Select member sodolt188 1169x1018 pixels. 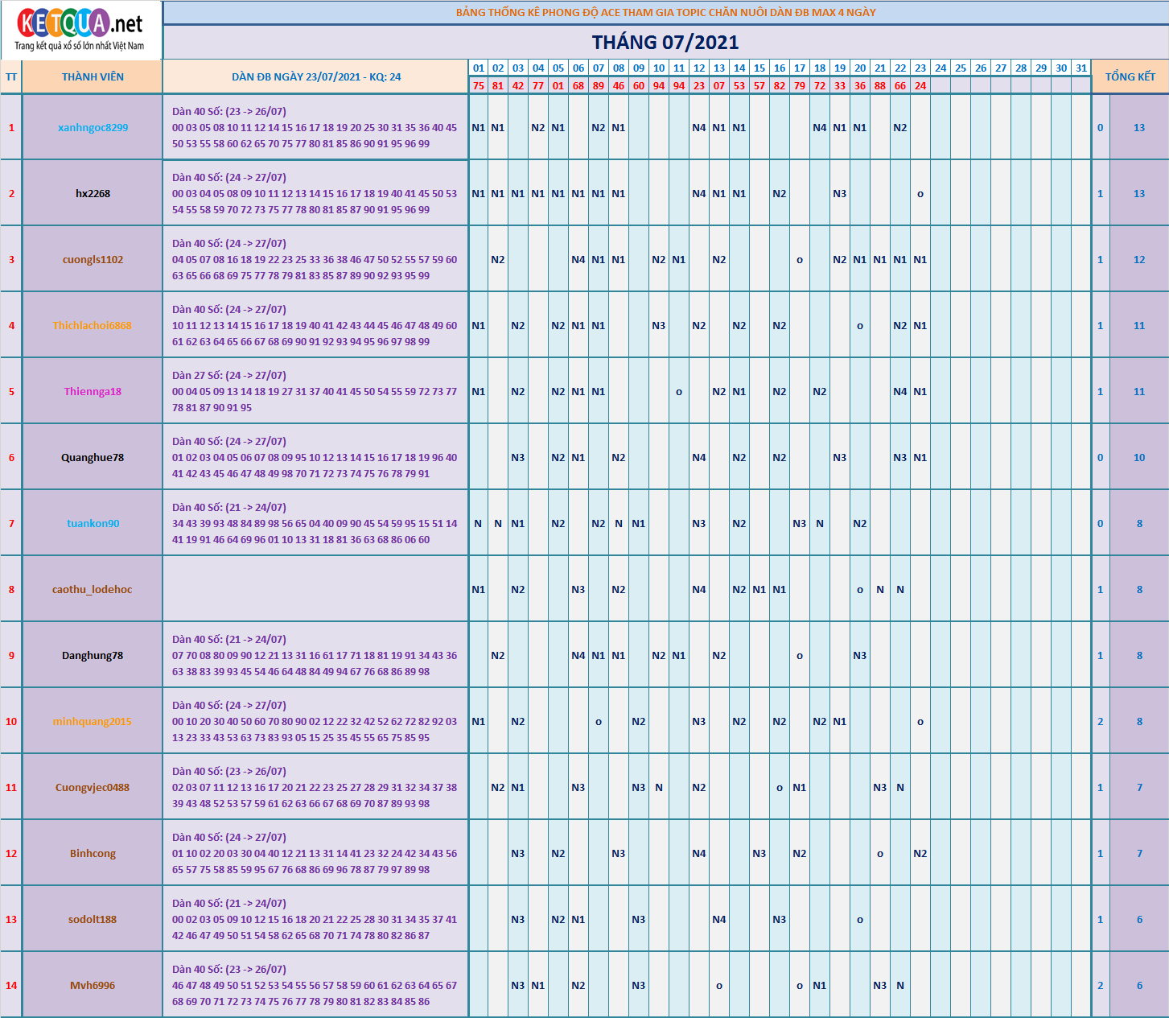coord(93,919)
